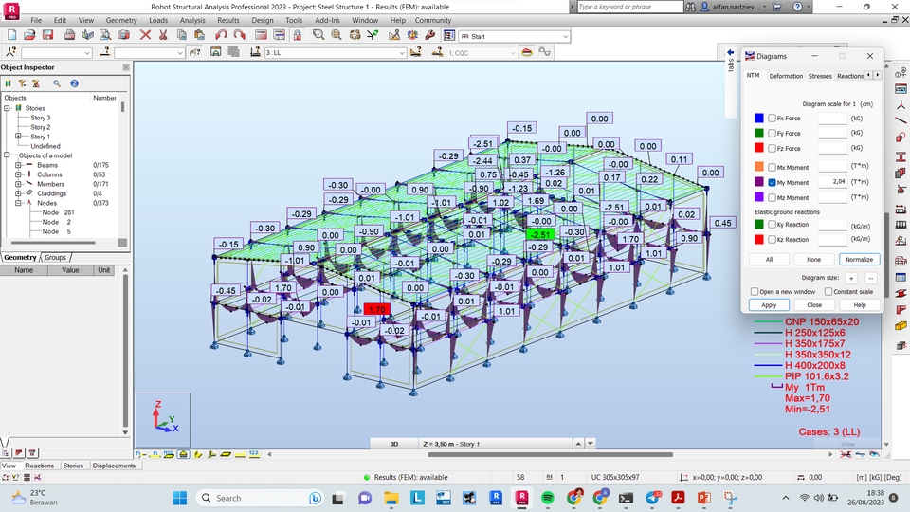Open File Explorer from the taskbar
Image resolution: width=910 pixels, height=512 pixels.
(x=391, y=498)
